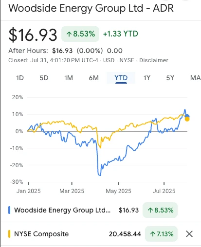Switch to the 6M chart range
Viewport: 201px width, 247px height.
[x=94, y=78]
